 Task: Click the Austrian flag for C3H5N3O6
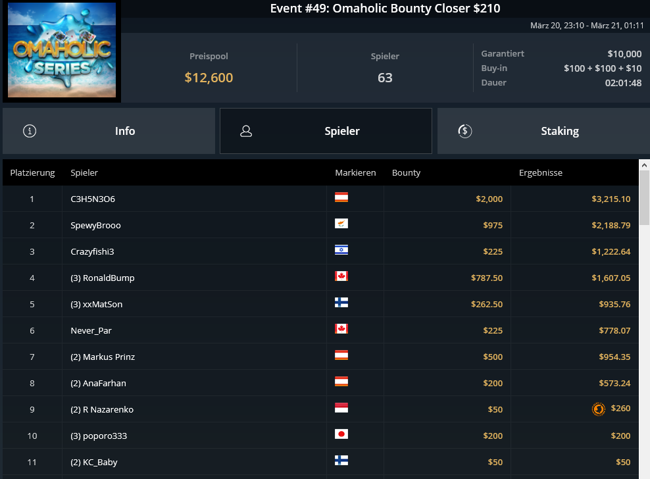coord(341,197)
